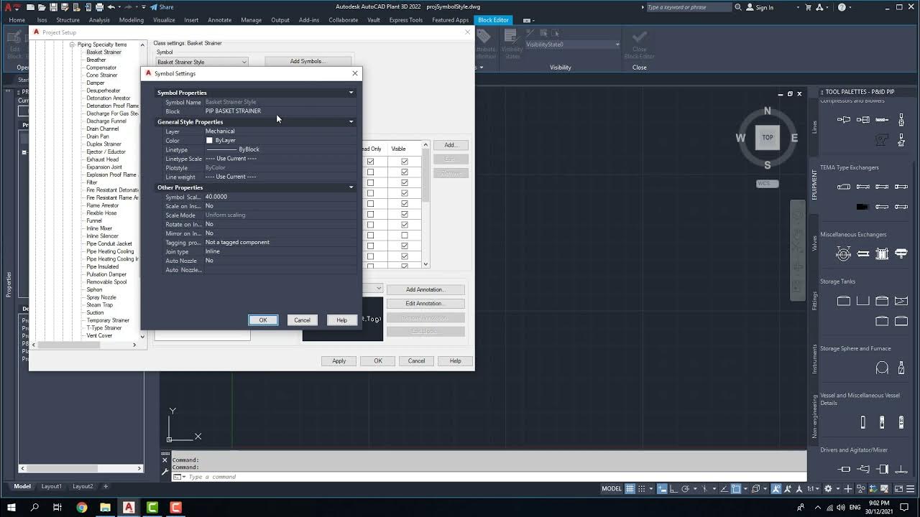The image size is (920, 517).
Task: Select open-top tank symbol in Storage Tanks
Action: point(863,301)
